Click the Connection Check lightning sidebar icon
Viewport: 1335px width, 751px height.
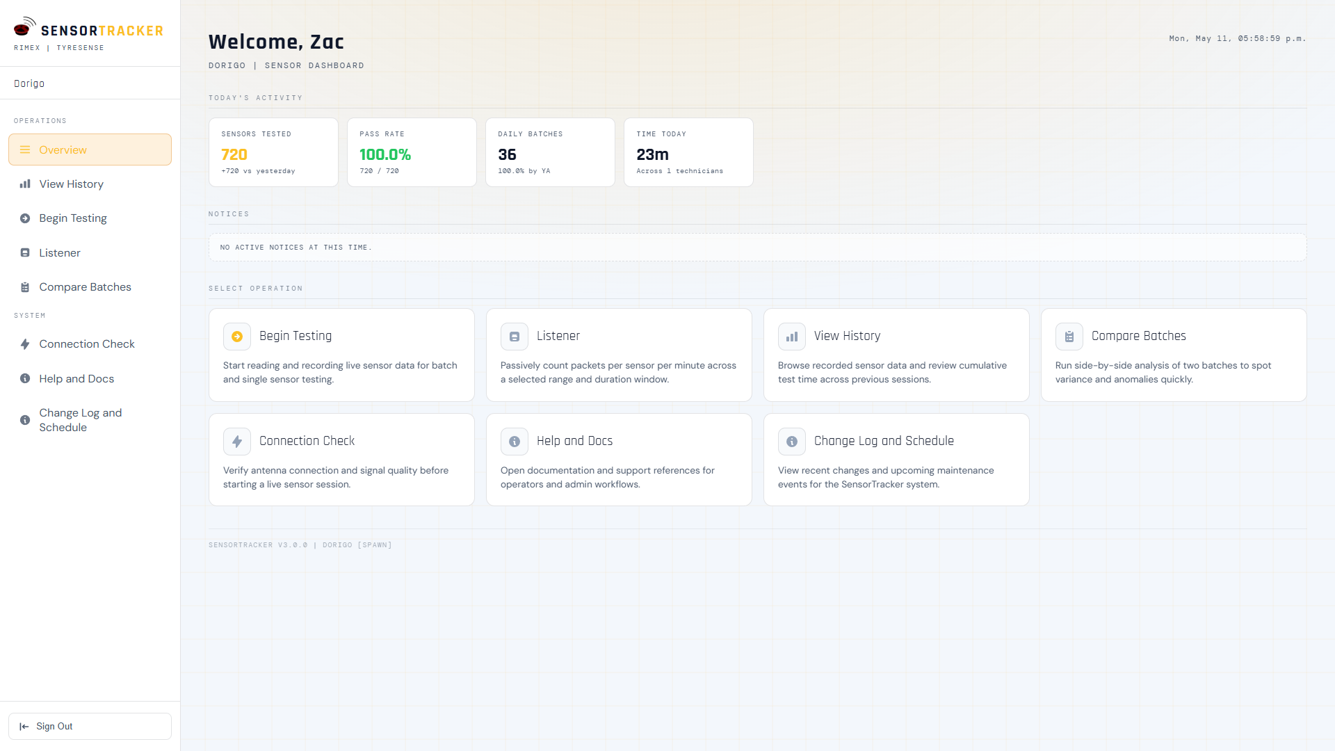(25, 344)
